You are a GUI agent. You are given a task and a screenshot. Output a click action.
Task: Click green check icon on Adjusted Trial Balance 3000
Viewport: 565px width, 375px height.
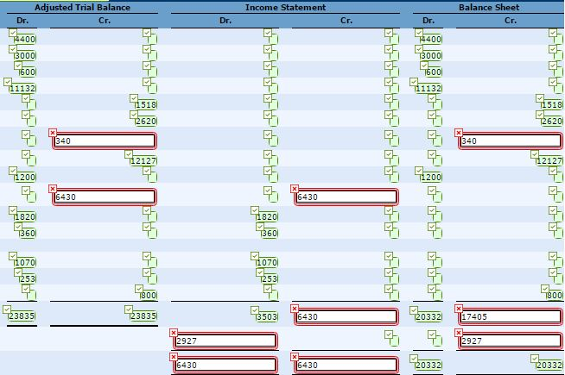click(x=13, y=49)
